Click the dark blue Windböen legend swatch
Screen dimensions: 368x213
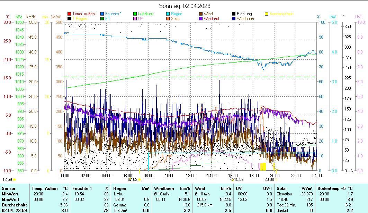coord(234,19)
